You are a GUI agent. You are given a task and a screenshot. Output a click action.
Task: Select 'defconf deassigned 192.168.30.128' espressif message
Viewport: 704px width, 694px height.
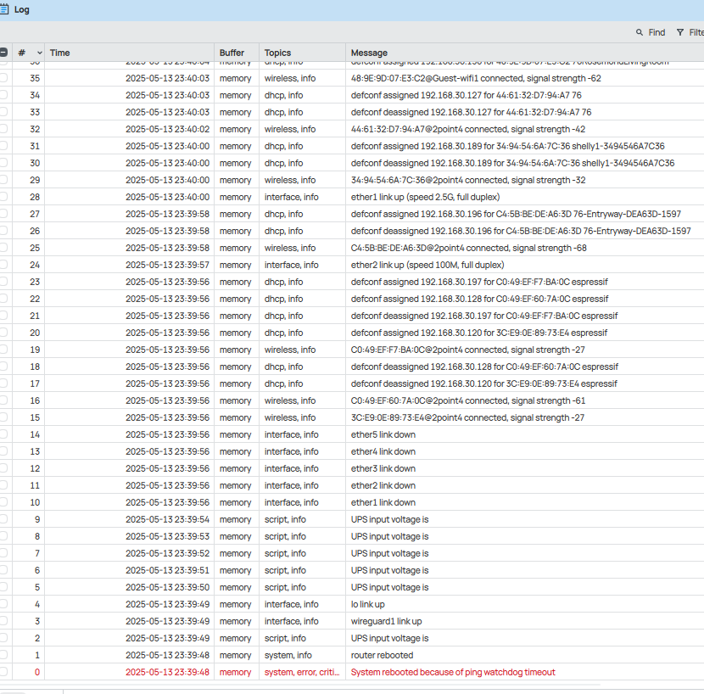click(x=484, y=367)
